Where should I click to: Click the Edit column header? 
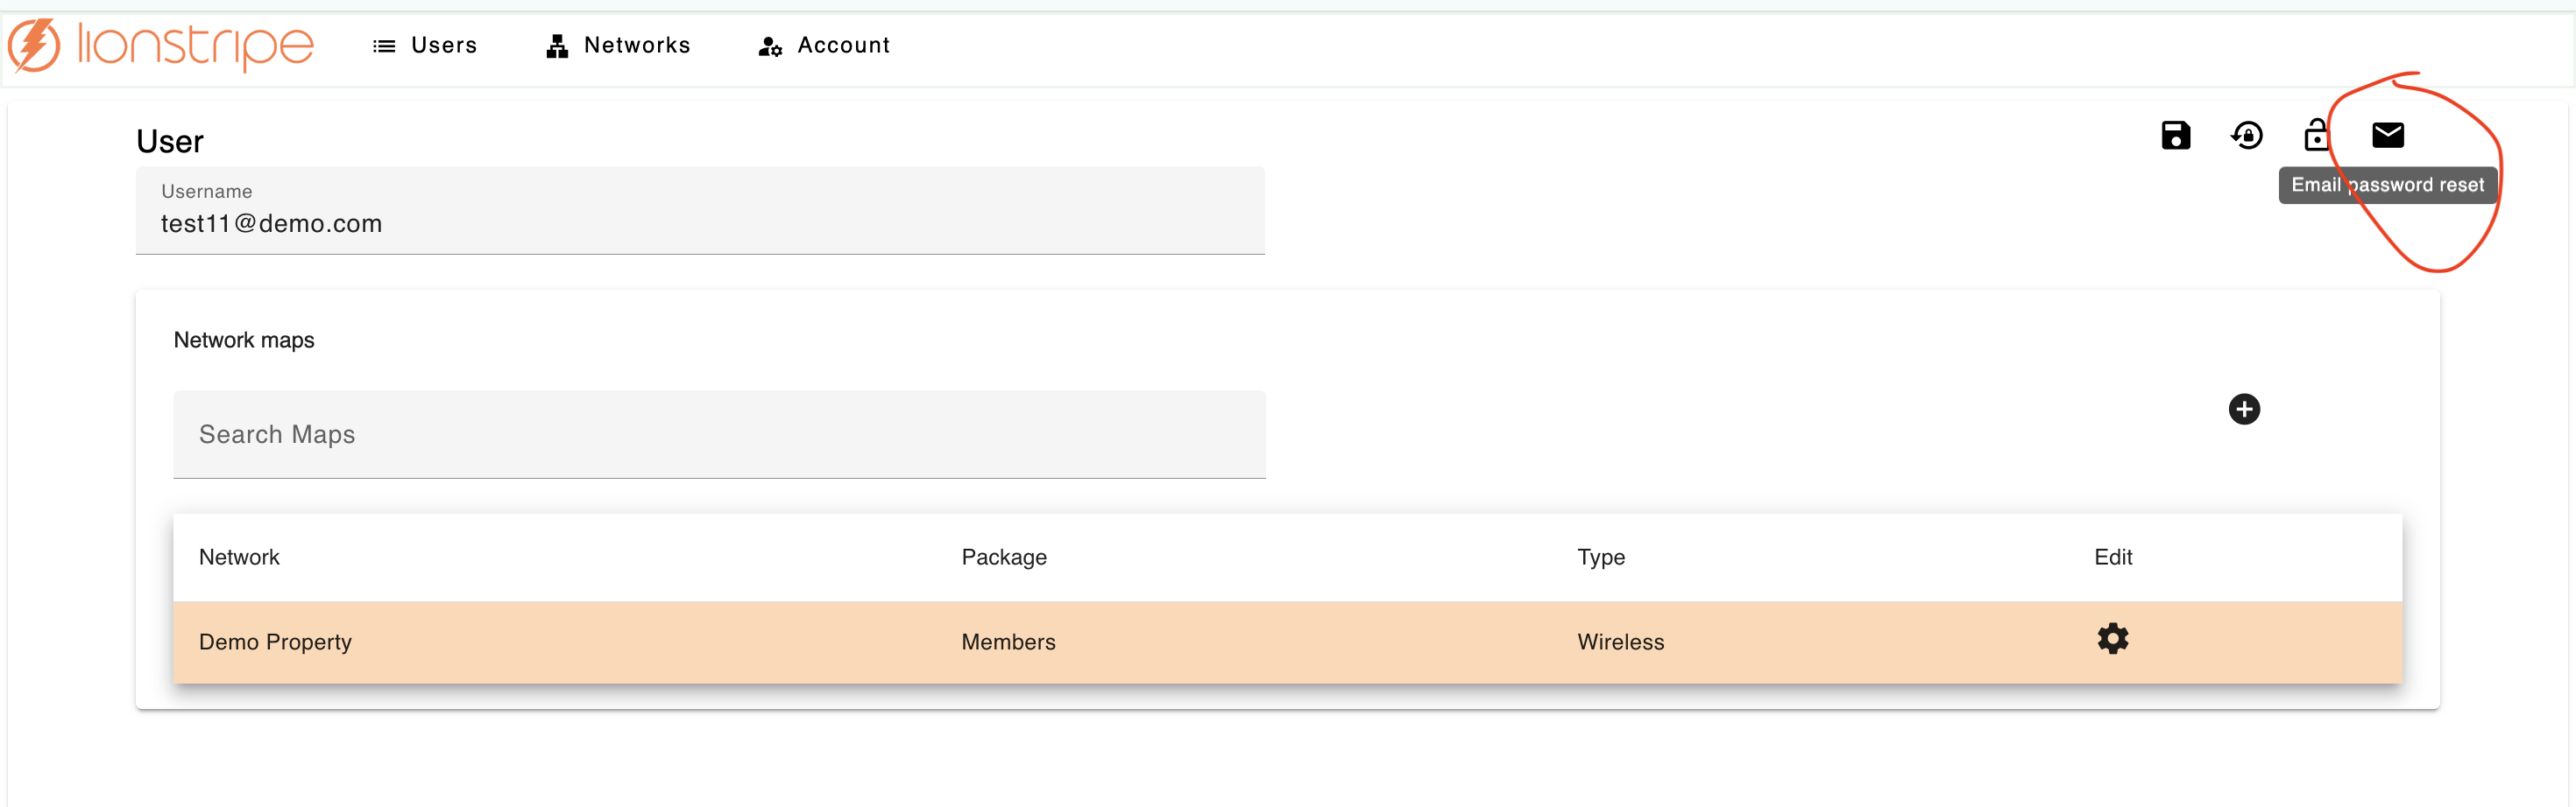(2113, 558)
